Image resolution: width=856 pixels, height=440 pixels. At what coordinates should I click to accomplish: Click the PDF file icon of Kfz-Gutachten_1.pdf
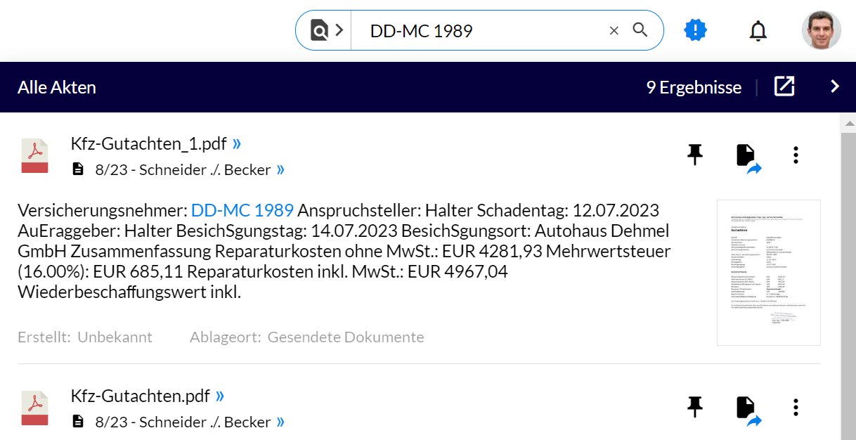(34, 156)
